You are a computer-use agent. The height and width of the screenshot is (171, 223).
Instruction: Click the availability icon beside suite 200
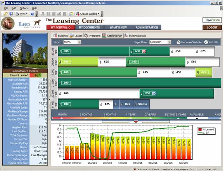[x=60, y=93]
